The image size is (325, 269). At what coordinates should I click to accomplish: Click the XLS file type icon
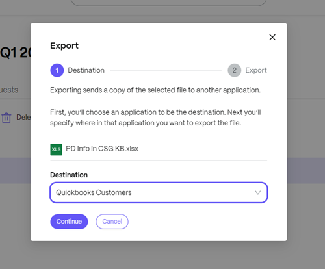coord(57,149)
